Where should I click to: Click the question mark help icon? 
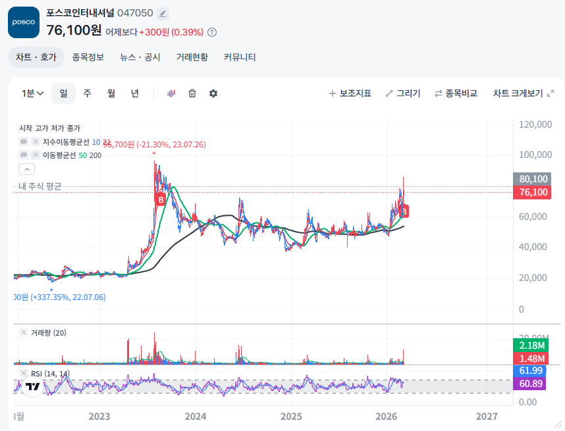click(212, 32)
